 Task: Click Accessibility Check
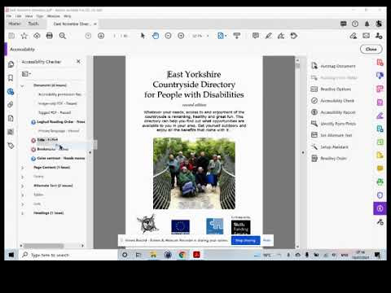pyautogui.click(x=332, y=101)
